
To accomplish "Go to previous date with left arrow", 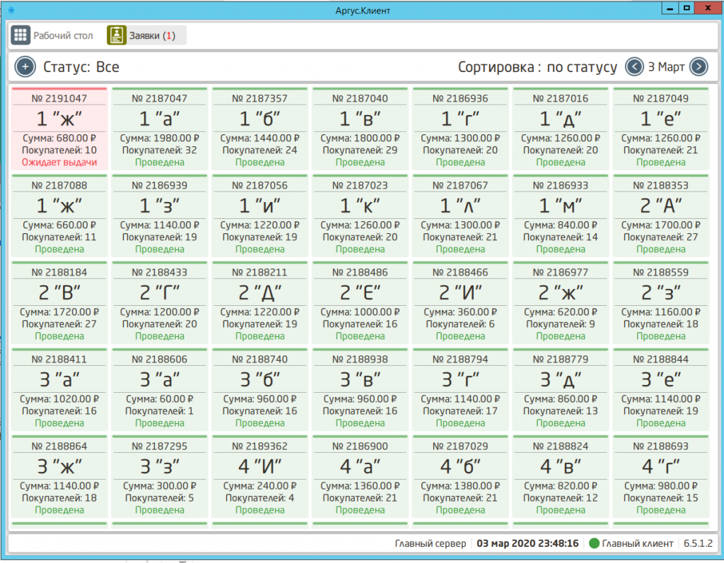I will pyautogui.click(x=634, y=67).
